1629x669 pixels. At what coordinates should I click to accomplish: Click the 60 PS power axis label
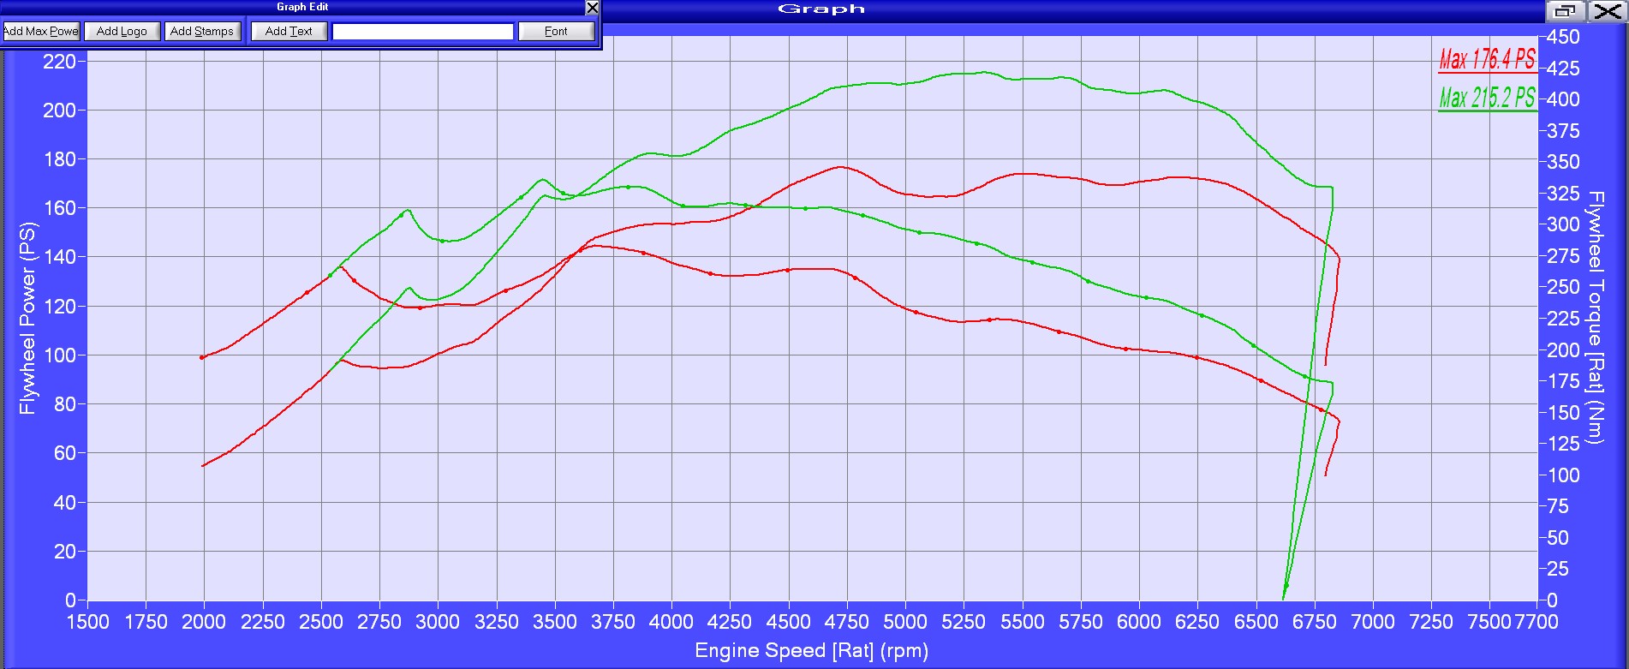[65, 453]
